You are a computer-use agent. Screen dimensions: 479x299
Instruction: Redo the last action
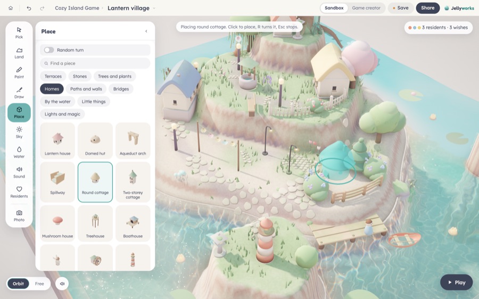pos(42,8)
